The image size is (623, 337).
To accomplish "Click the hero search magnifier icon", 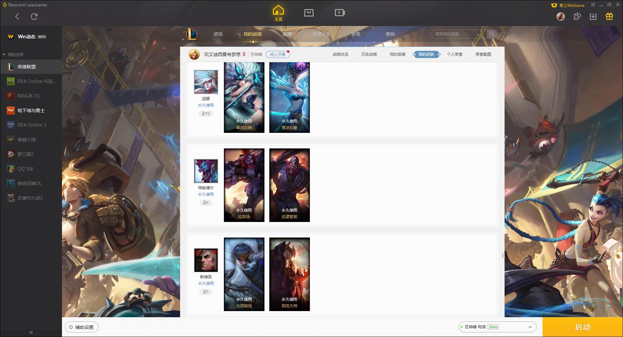I will point(492,34).
